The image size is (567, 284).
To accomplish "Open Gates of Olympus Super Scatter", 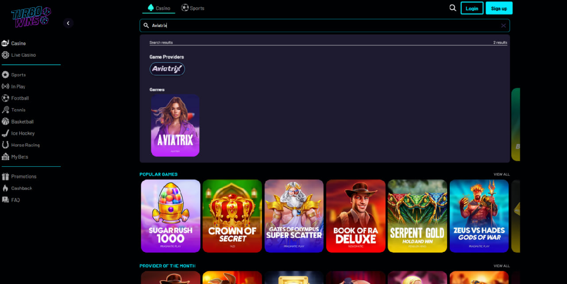I will click(294, 216).
